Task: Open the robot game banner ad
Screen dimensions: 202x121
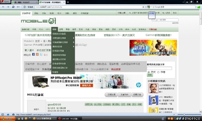Action: (x=153, y=48)
